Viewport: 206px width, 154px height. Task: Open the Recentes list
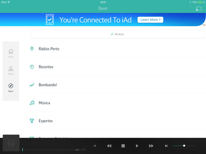click(x=117, y=67)
